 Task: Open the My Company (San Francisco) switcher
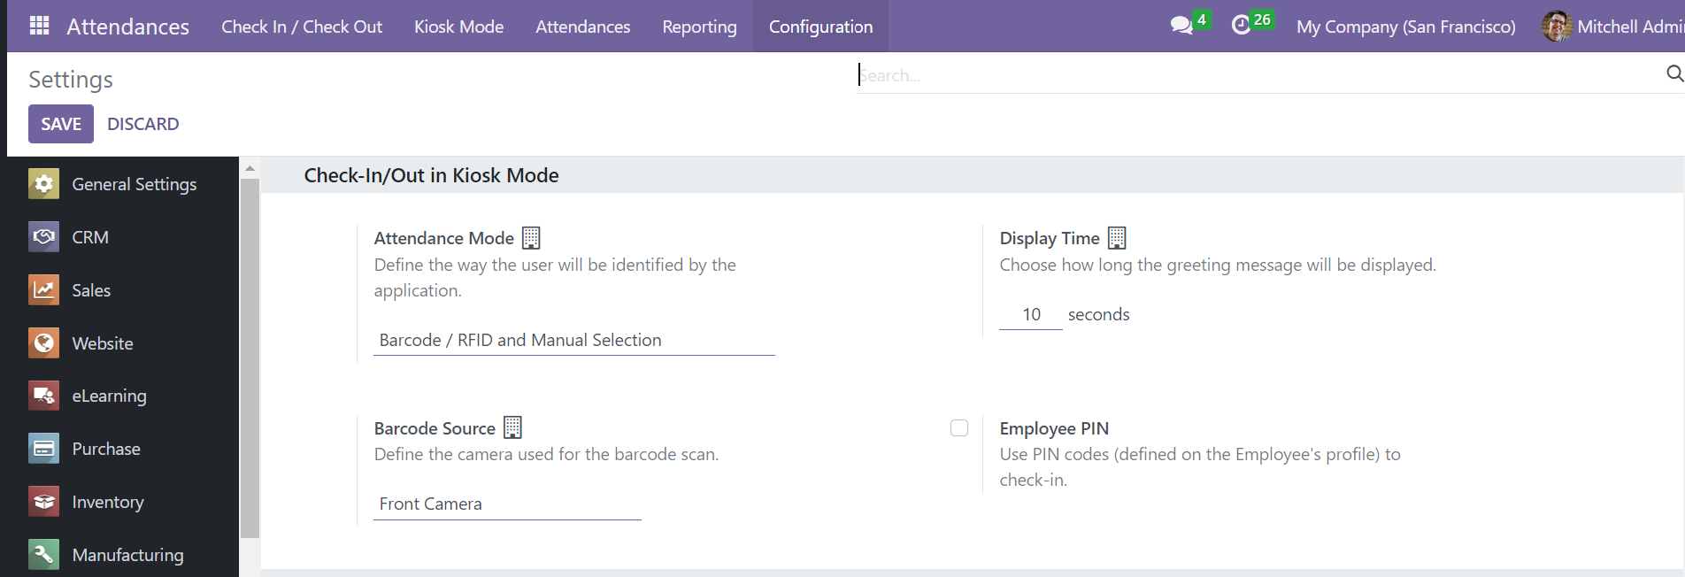coord(1405,27)
